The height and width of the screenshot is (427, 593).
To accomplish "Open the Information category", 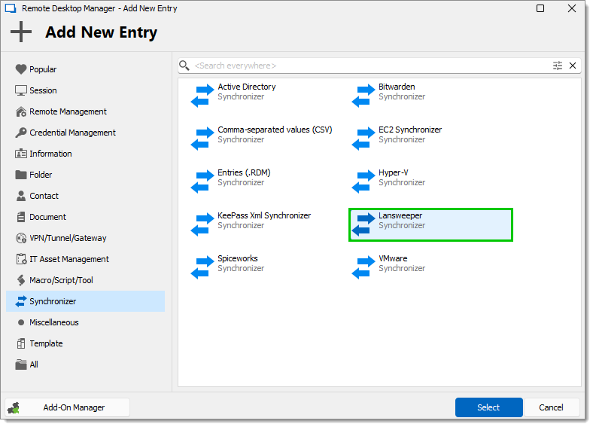I will [86, 154].
